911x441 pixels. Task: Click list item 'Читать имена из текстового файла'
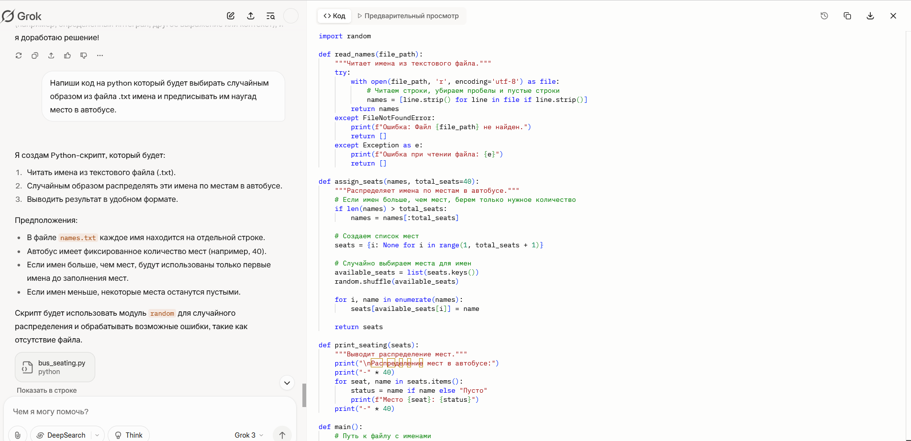pyautogui.click(x=101, y=173)
